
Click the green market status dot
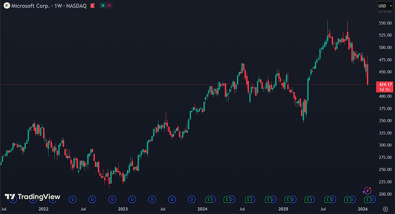103,6
